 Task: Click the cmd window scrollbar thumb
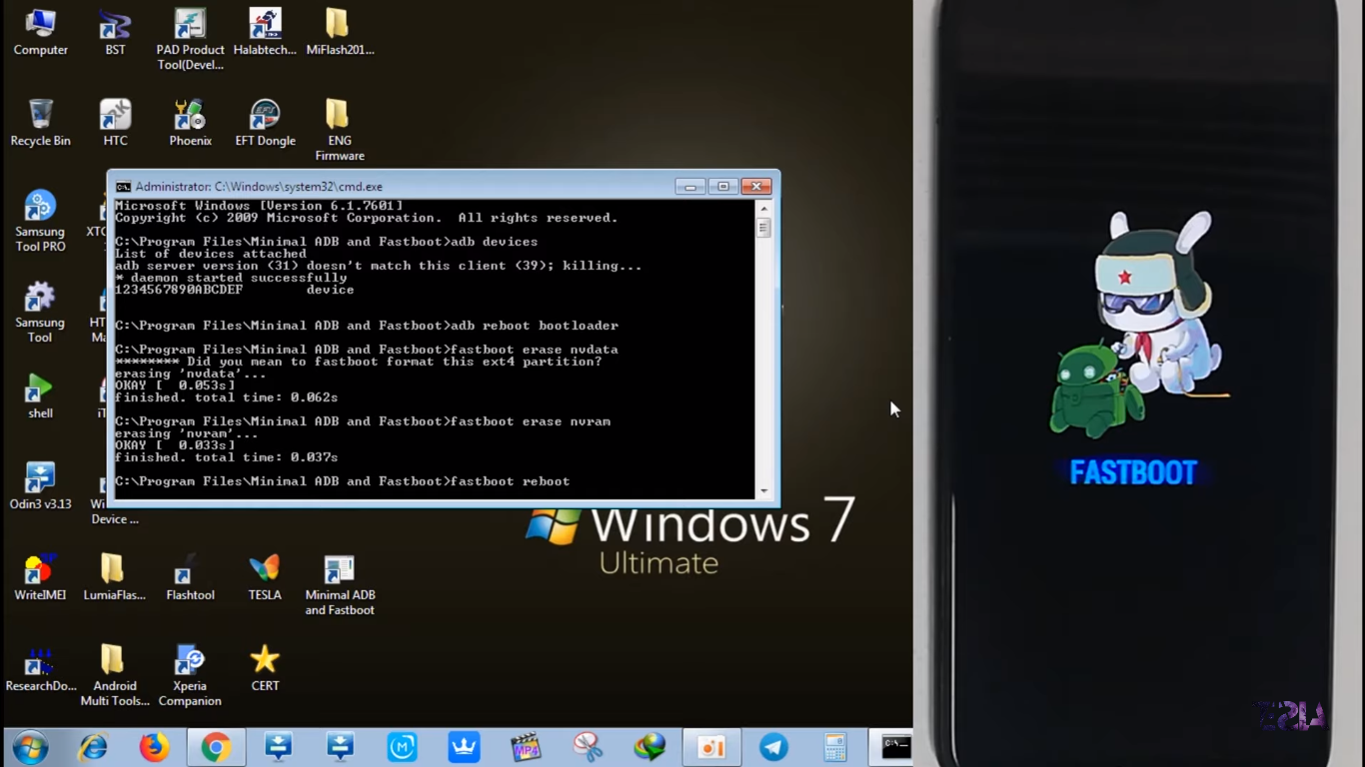pyautogui.click(x=763, y=228)
